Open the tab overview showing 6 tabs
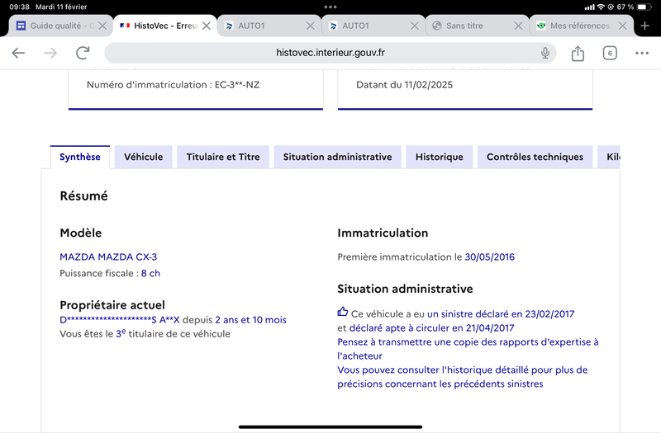Screen dimensions: 661x433 point(610,53)
